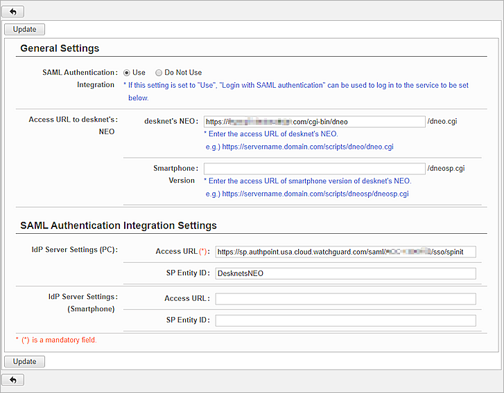The image size is (504, 393).
Task: Click the red mandatory field note
Action: tap(56, 340)
